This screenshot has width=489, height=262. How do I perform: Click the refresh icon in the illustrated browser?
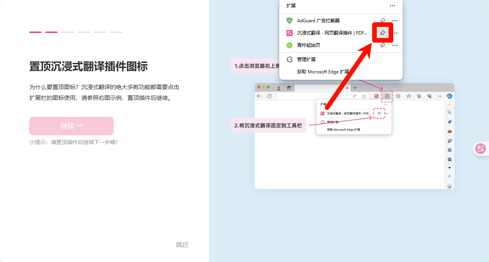point(269,96)
